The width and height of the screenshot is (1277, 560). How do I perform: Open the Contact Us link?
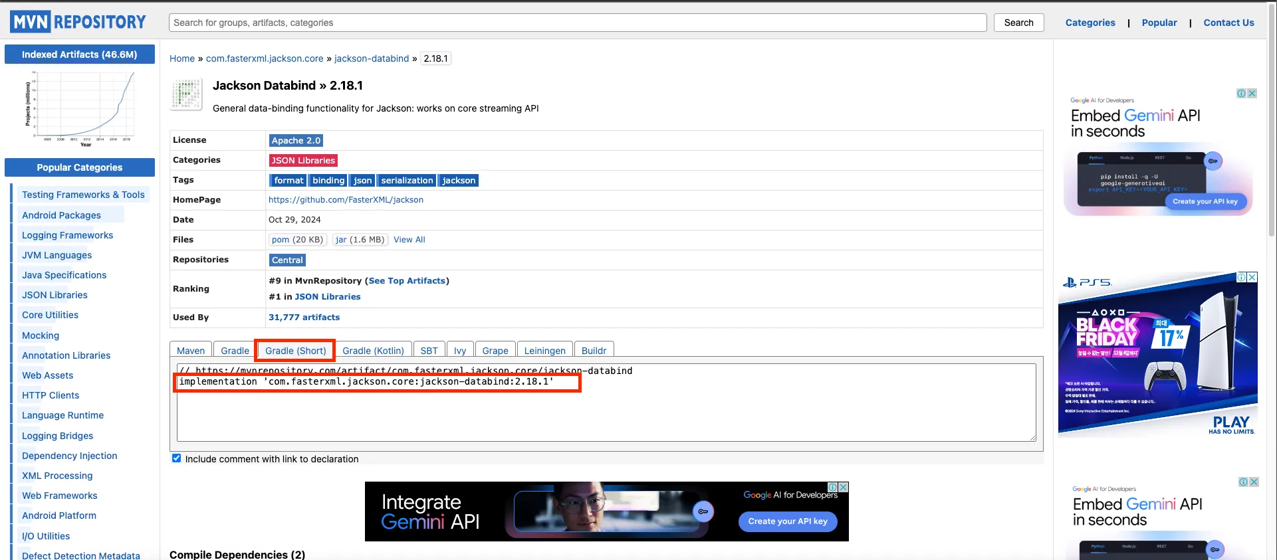[x=1228, y=23]
